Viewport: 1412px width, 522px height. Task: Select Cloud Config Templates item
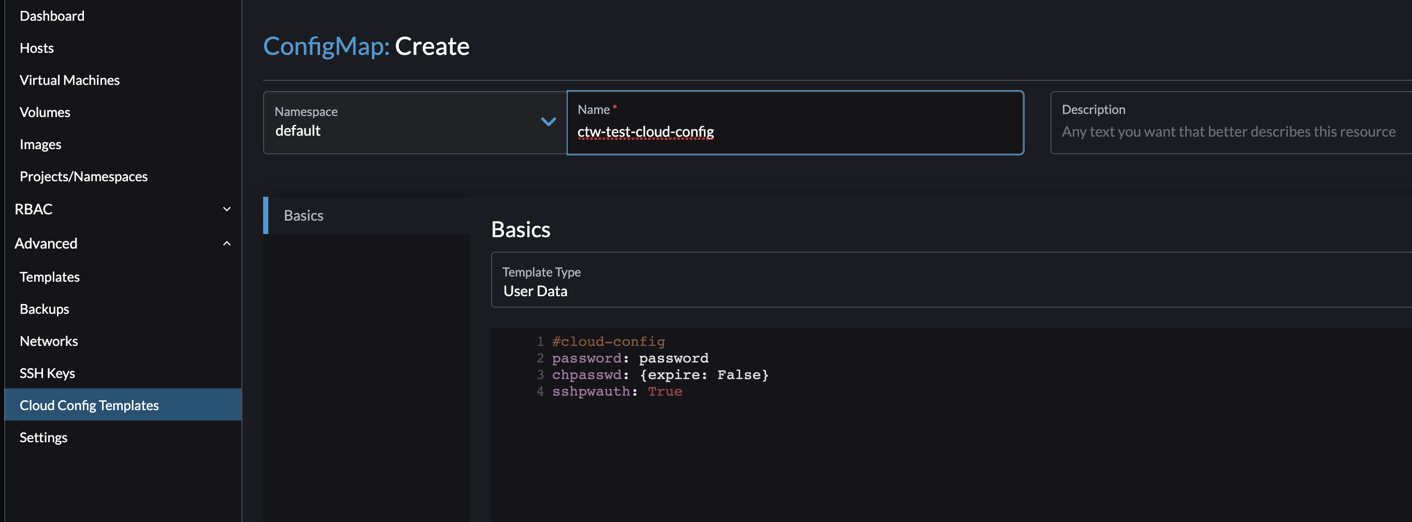point(89,405)
